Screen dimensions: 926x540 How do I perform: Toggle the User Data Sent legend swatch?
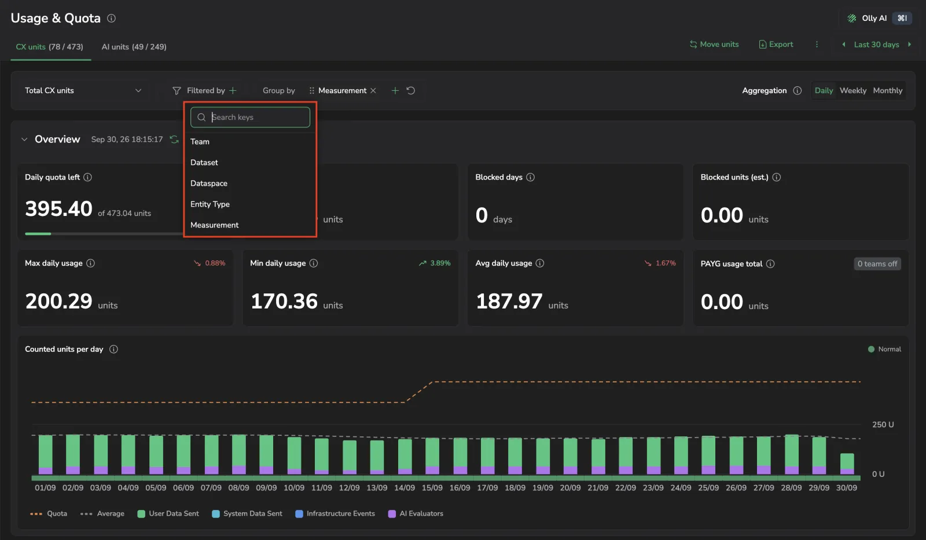141,514
